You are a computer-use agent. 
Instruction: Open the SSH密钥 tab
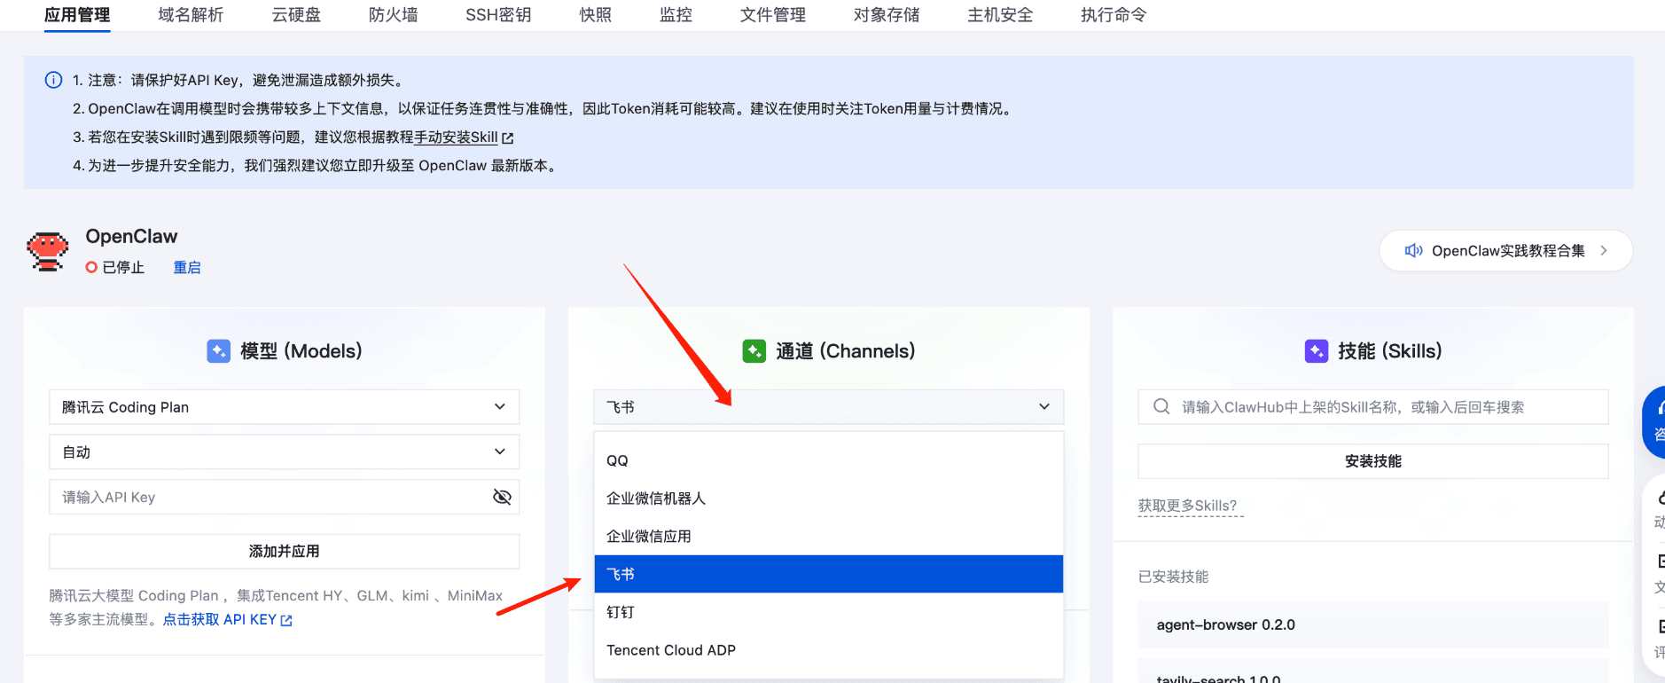[498, 15]
